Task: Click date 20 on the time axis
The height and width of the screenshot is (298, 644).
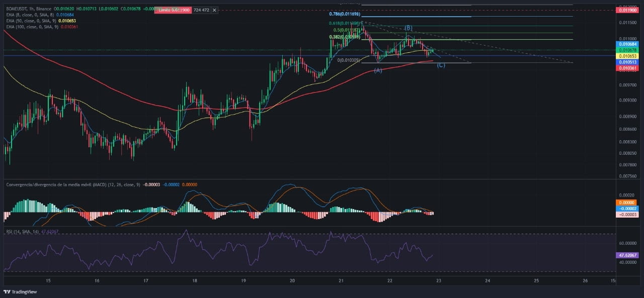Action: pyautogui.click(x=292, y=281)
